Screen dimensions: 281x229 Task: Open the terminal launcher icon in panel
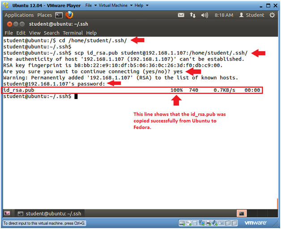(x=59, y=15)
